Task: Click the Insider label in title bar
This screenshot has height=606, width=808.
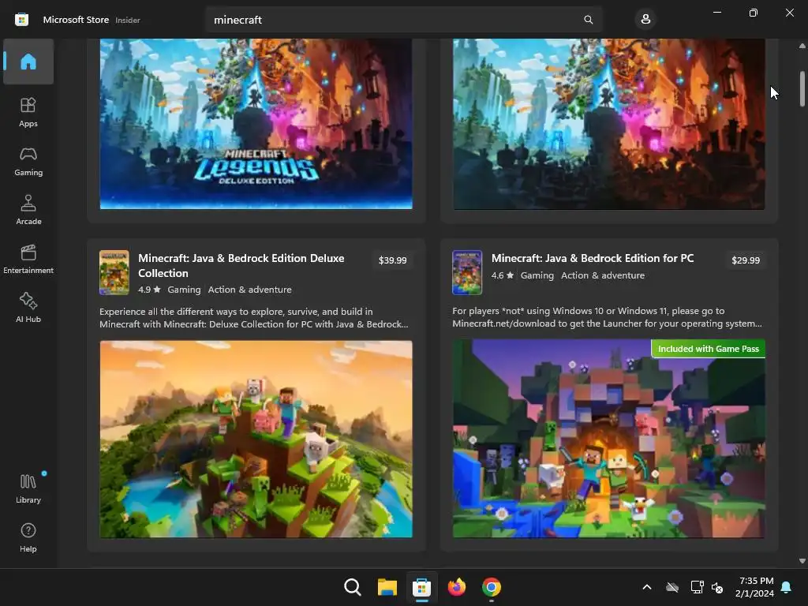Action: (128, 20)
